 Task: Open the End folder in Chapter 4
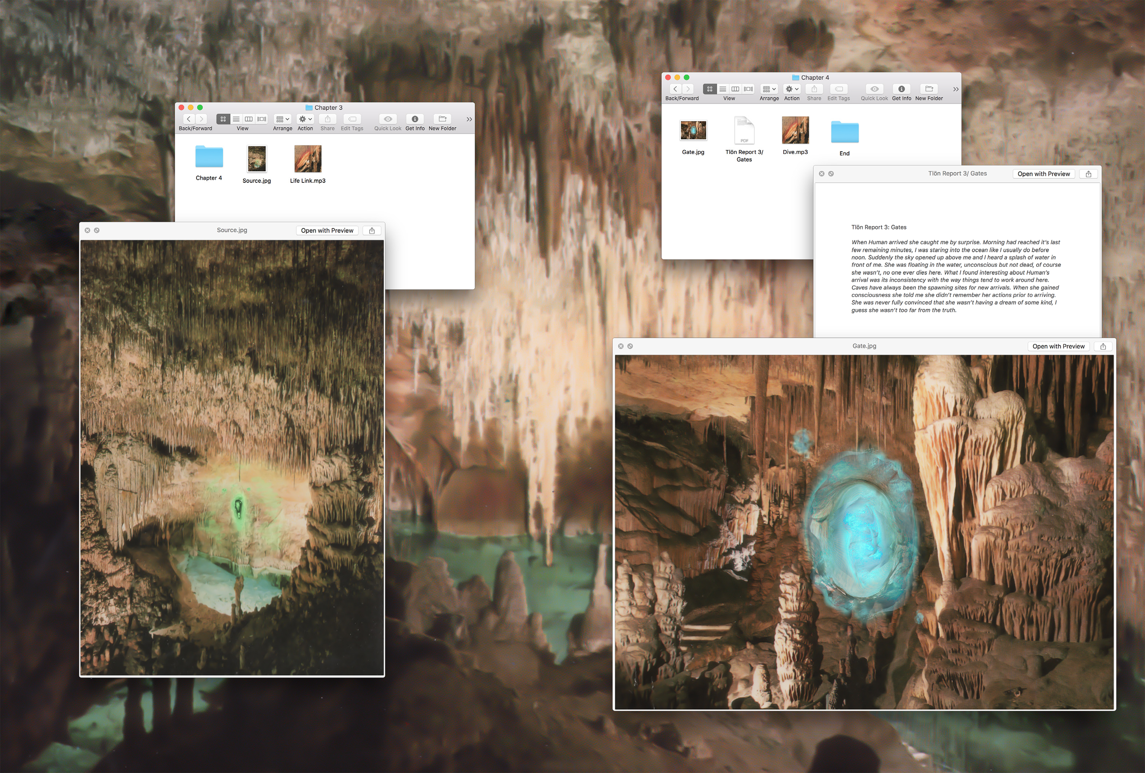coord(845,132)
